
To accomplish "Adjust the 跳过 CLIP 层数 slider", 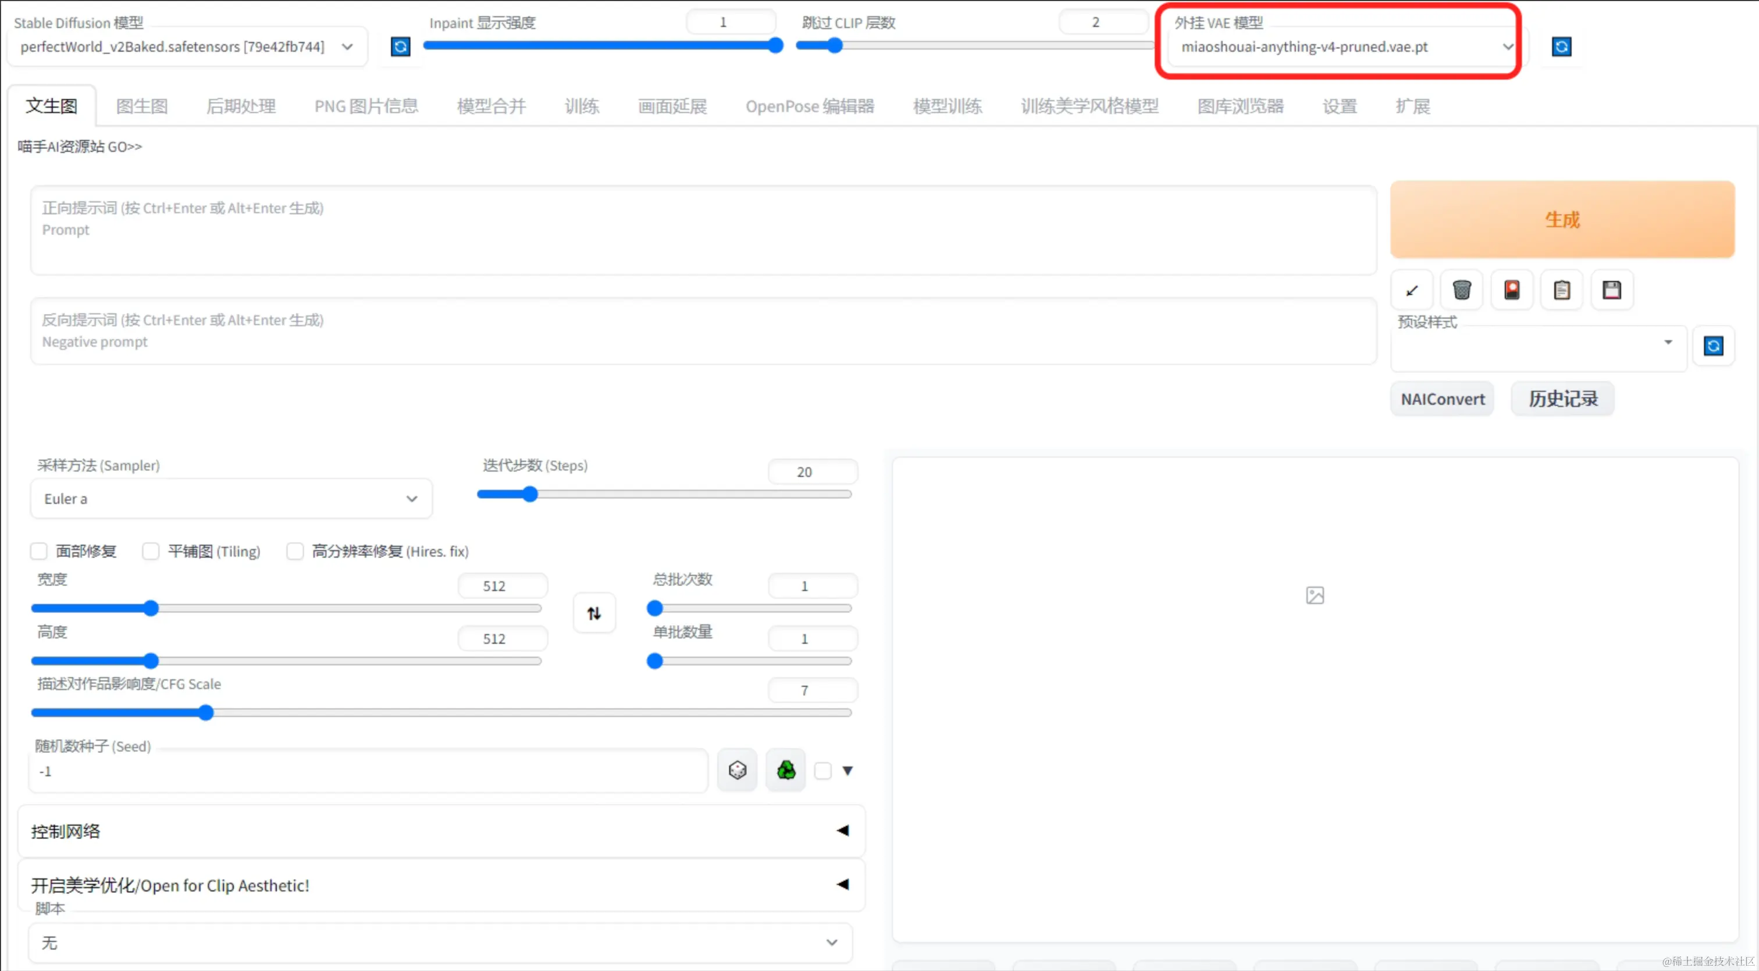I will [975, 46].
